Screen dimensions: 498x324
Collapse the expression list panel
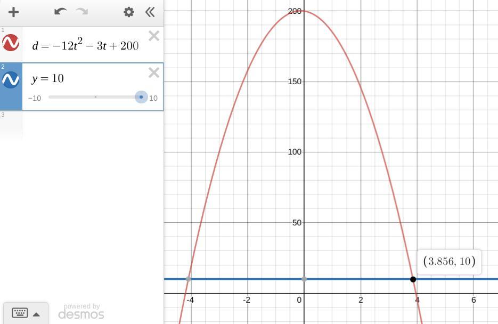point(150,12)
